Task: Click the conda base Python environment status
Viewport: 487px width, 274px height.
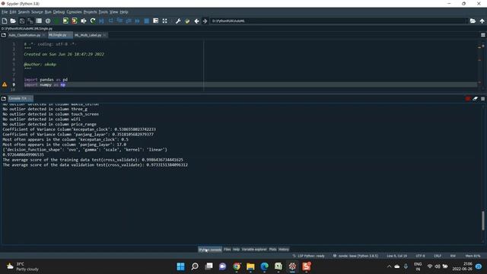Action: point(355,256)
